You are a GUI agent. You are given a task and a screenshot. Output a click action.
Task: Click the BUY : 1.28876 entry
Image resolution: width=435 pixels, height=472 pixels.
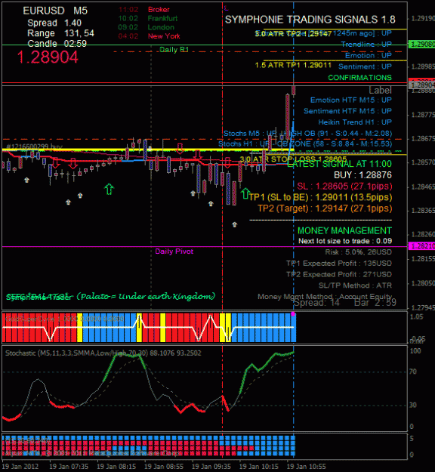tap(362, 175)
